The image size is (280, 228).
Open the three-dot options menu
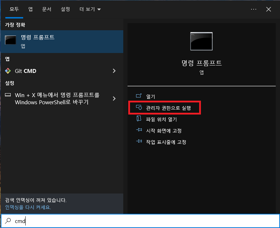[253, 9]
